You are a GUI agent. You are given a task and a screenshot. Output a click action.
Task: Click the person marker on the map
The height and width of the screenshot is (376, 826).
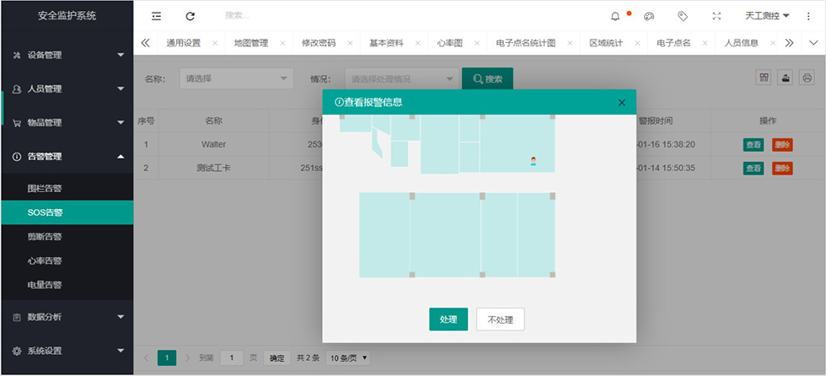tap(534, 160)
